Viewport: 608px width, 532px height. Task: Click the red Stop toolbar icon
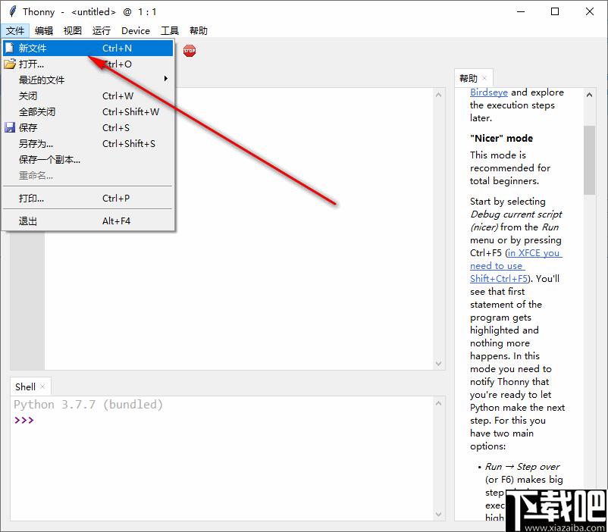click(190, 51)
